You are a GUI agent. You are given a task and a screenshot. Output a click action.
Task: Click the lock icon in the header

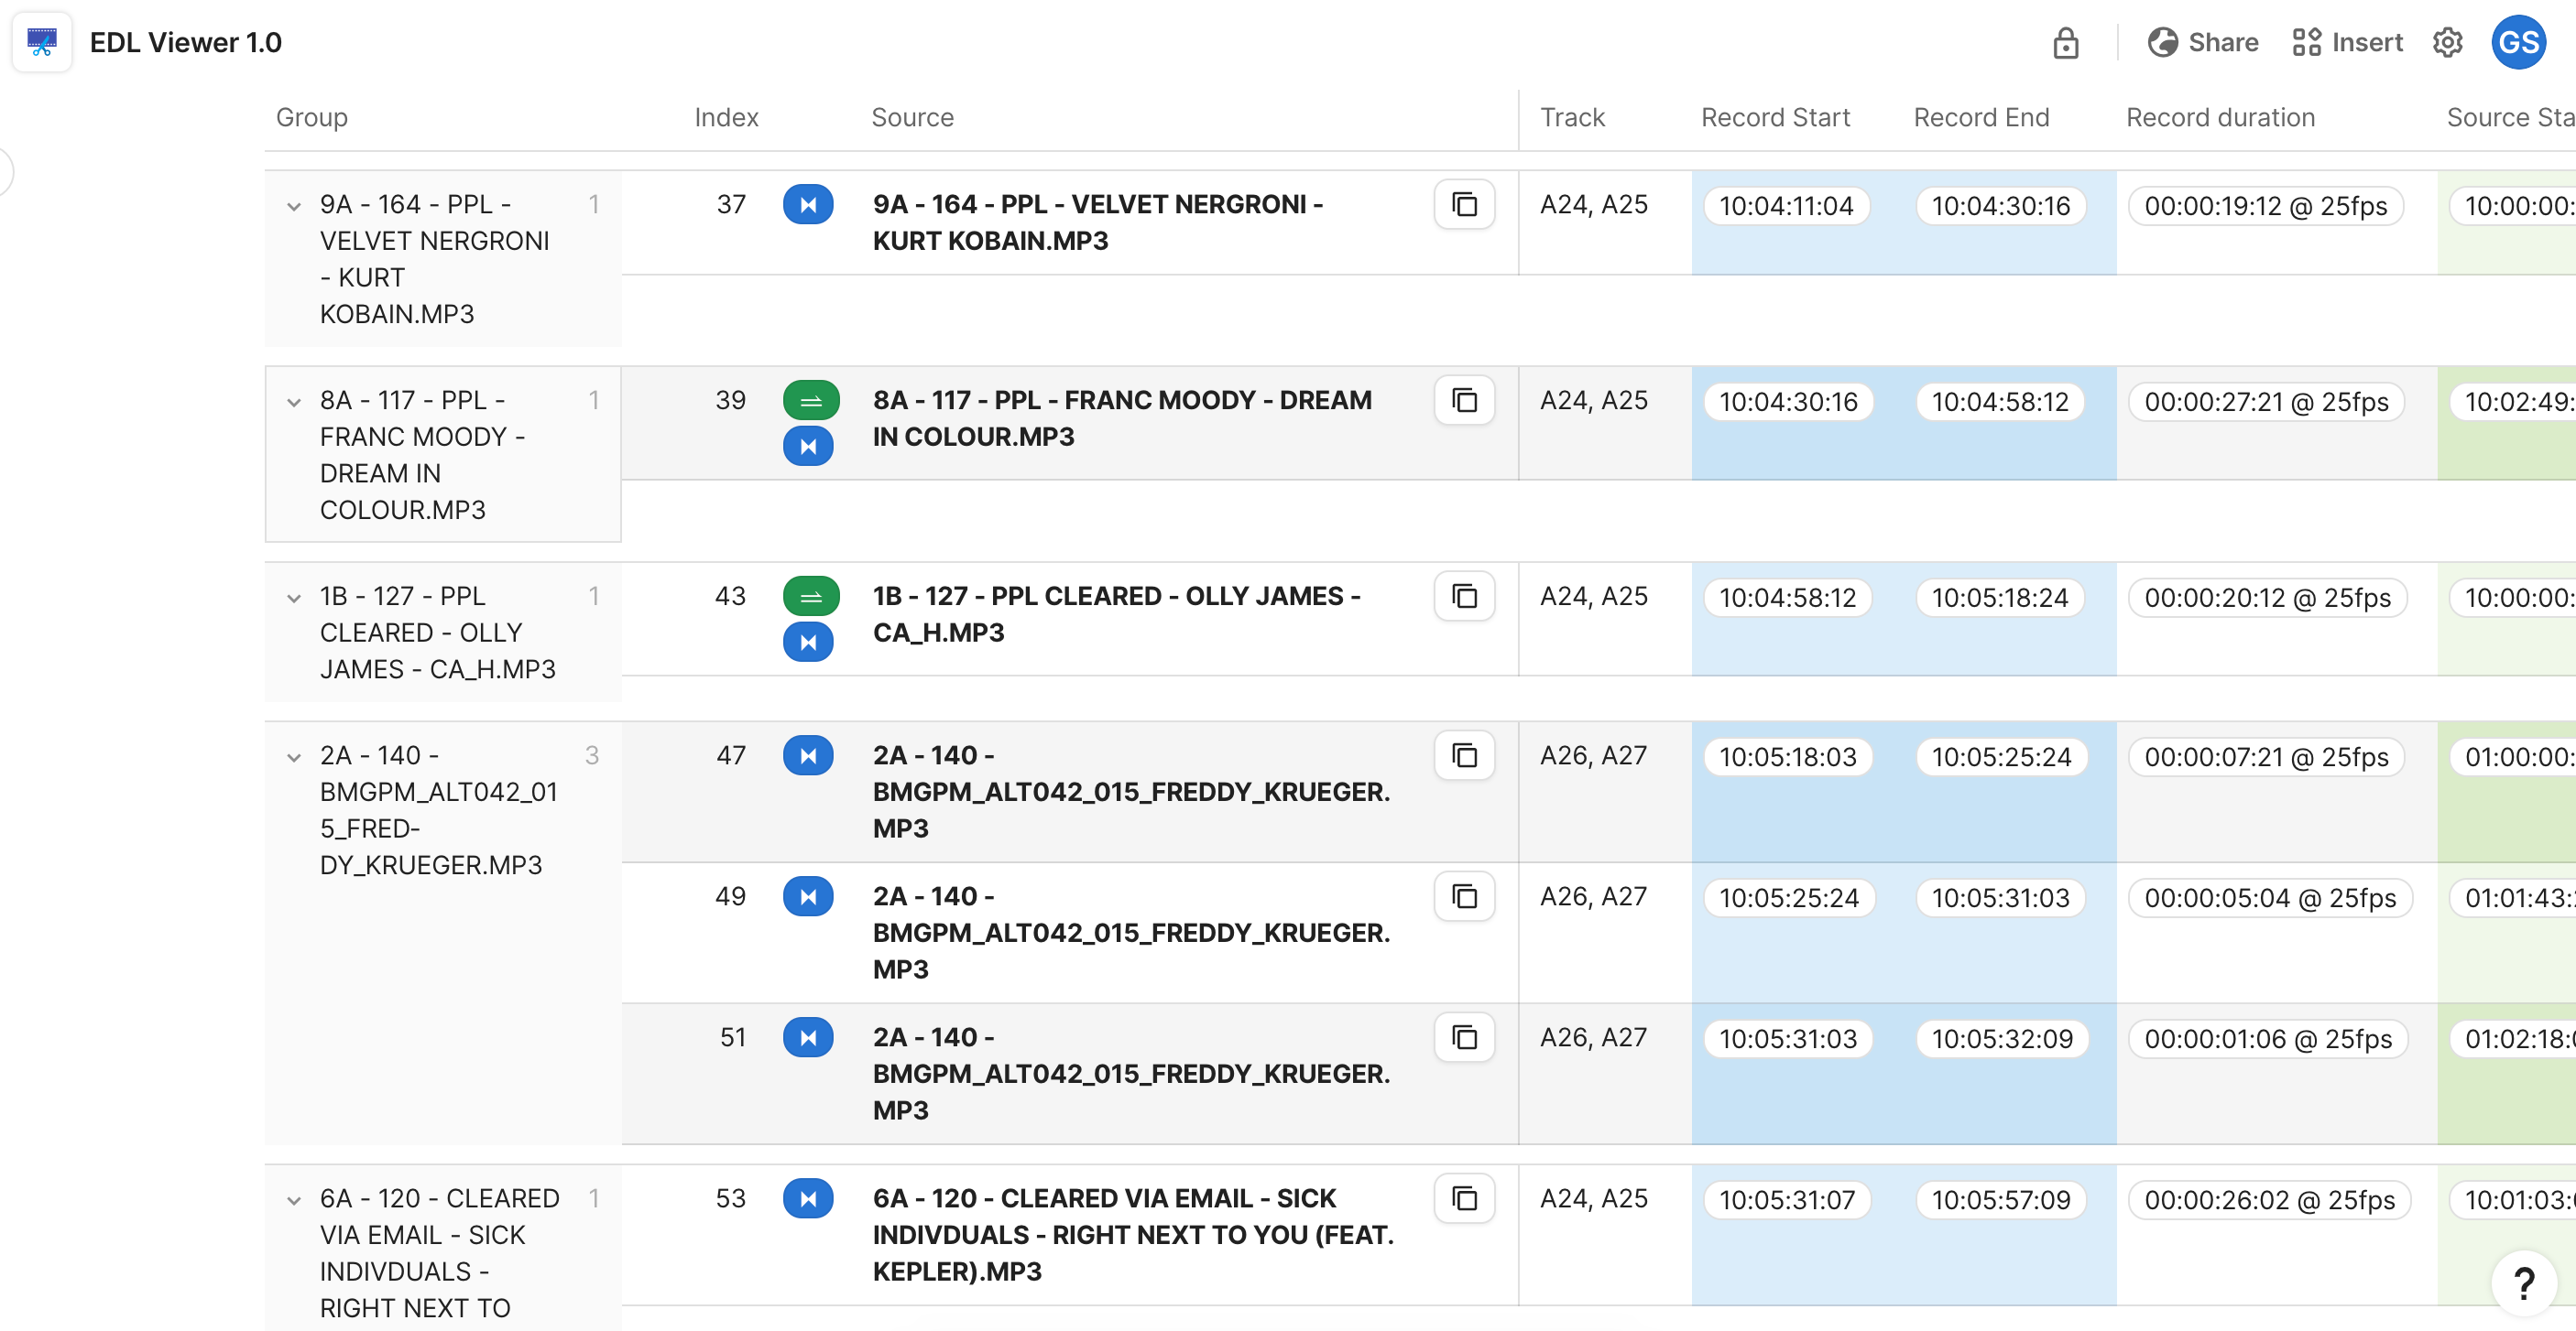2065,43
